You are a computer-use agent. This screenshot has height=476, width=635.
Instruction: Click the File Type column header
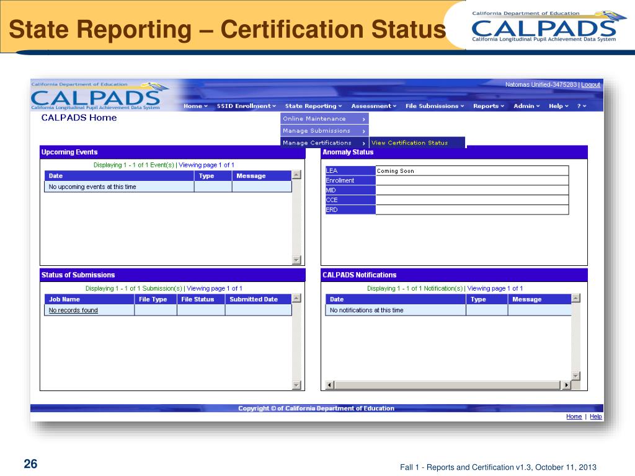pos(156,299)
